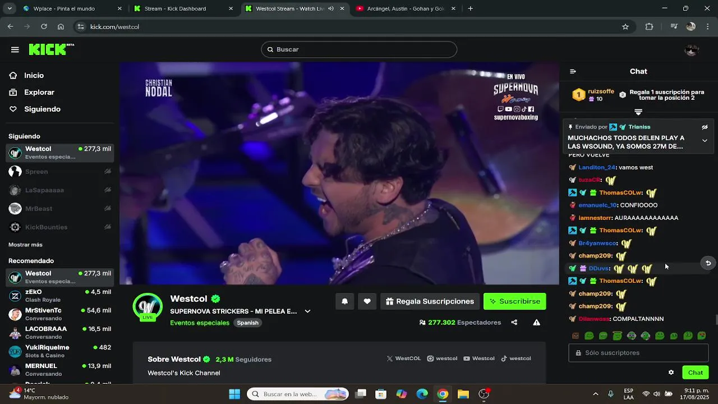Open LaSapaaaaa channel in followed list
Image resolution: width=718 pixels, height=404 pixels.
[x=60, y=190]
